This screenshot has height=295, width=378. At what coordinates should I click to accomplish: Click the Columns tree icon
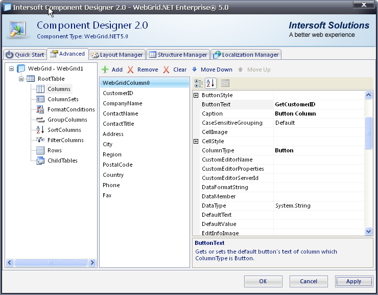tap(40, 89)
